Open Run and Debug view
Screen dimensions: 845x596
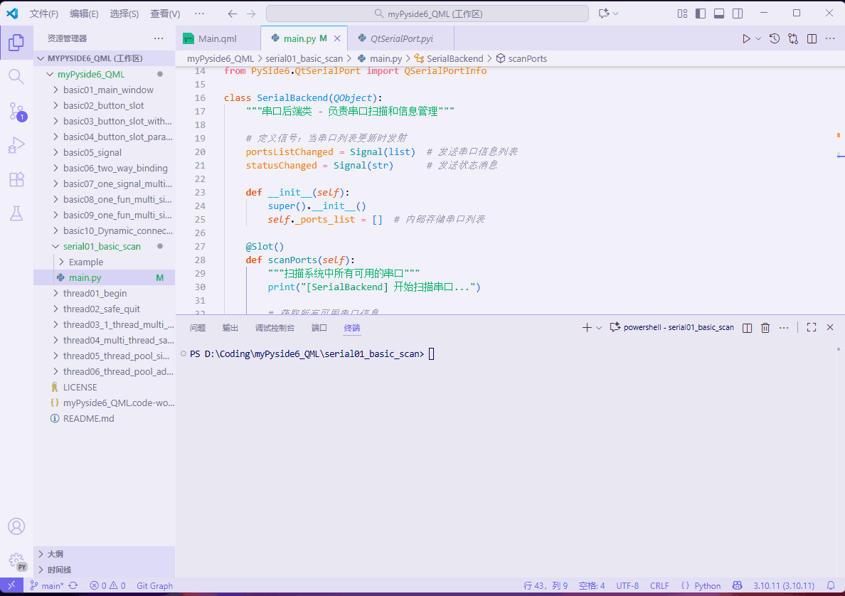pyautogui.click(x=16, y=145)
